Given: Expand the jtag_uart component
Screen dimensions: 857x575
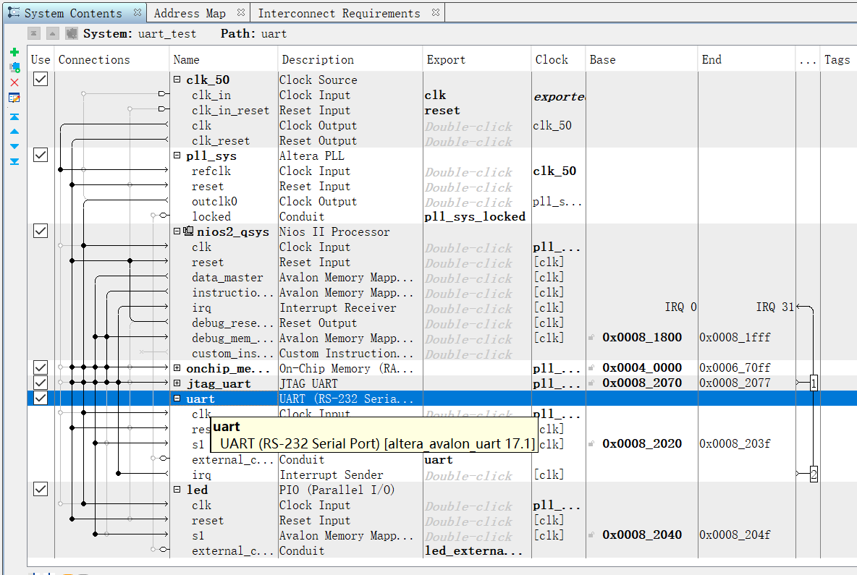Looking at the screenshot, I should pyautogui.click(x=177, y=383).
